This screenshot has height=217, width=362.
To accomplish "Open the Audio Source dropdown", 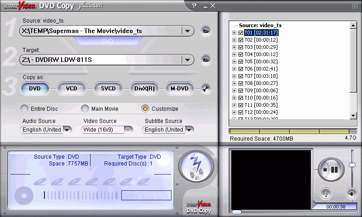I will click(x=67, y=130).
